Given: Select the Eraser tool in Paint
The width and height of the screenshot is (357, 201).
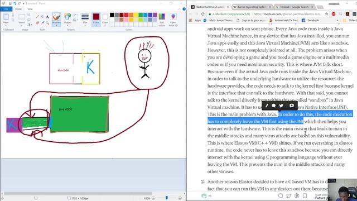Looking at the screenshot, I should pos(37,23).
